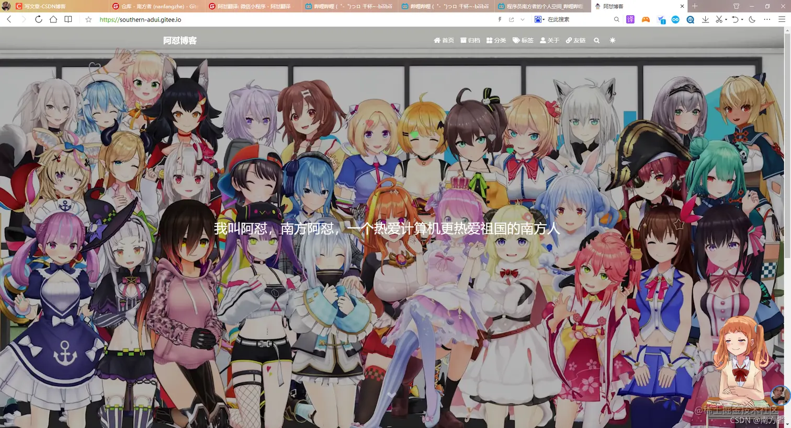Viewport: 791px width, 428px height.
Task: Focus the 在此搜索 search box
Action: coord(578,19)
